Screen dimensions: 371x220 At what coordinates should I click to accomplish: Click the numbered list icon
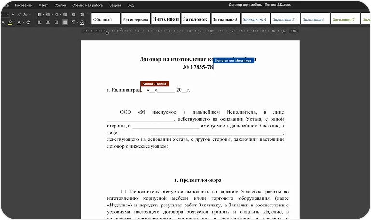pos(48,14)
